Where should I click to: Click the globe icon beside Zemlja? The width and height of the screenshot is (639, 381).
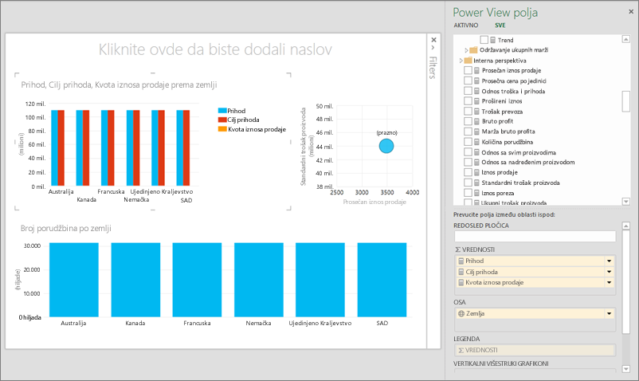pos(461,314)
